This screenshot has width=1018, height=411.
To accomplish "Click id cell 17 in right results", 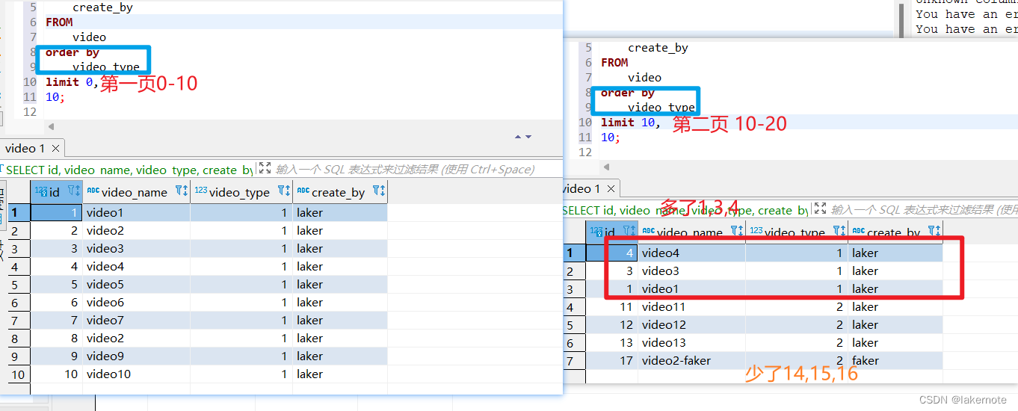I will (611, 361).
